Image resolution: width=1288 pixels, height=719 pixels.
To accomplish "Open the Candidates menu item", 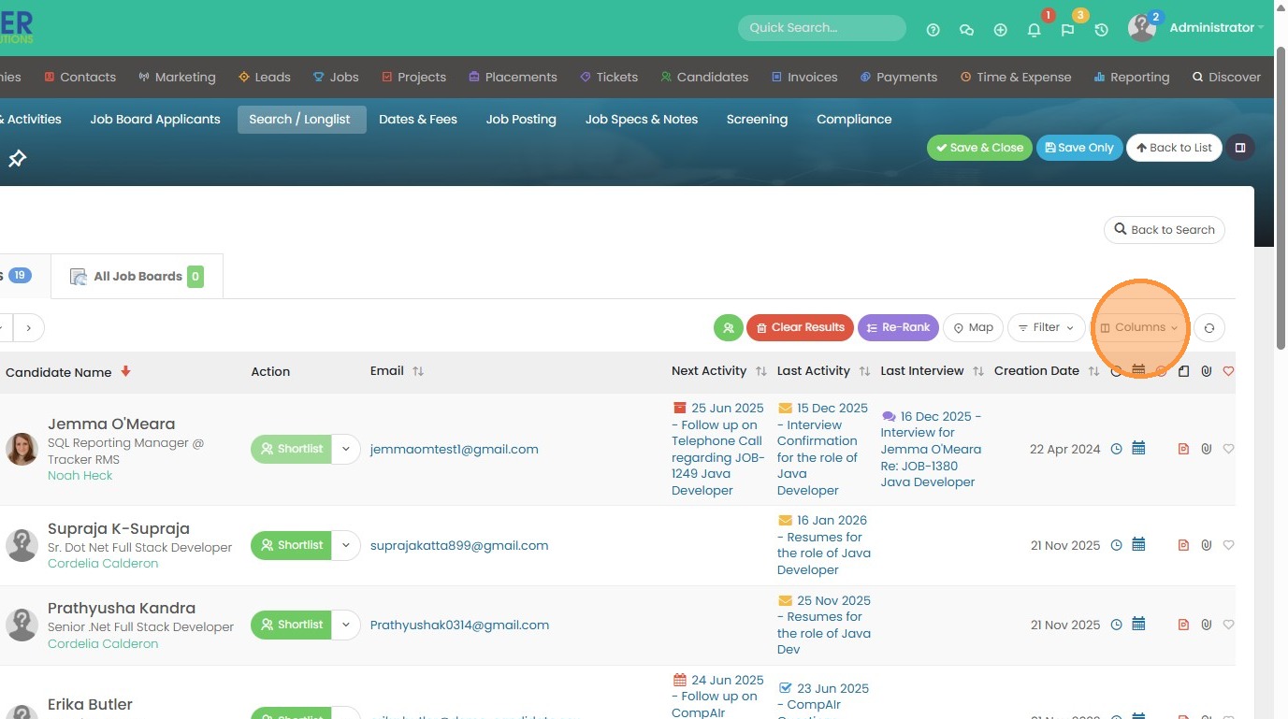I will (x=704, y=78).
